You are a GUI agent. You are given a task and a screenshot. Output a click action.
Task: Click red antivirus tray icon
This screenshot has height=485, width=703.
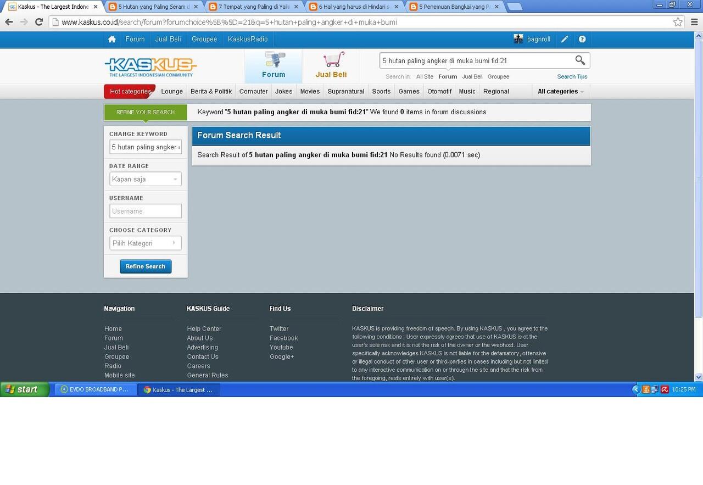[665, 389]
